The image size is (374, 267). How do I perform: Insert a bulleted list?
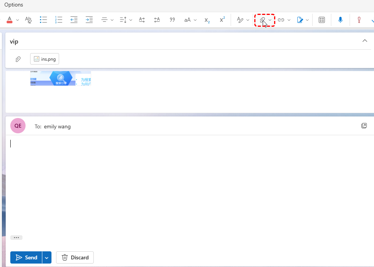pyautogui.click(x=43, y=20)
